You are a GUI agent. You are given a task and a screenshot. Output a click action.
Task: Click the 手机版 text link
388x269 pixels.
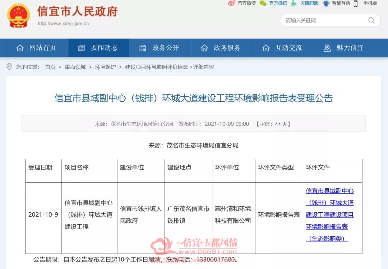(370, 3)
